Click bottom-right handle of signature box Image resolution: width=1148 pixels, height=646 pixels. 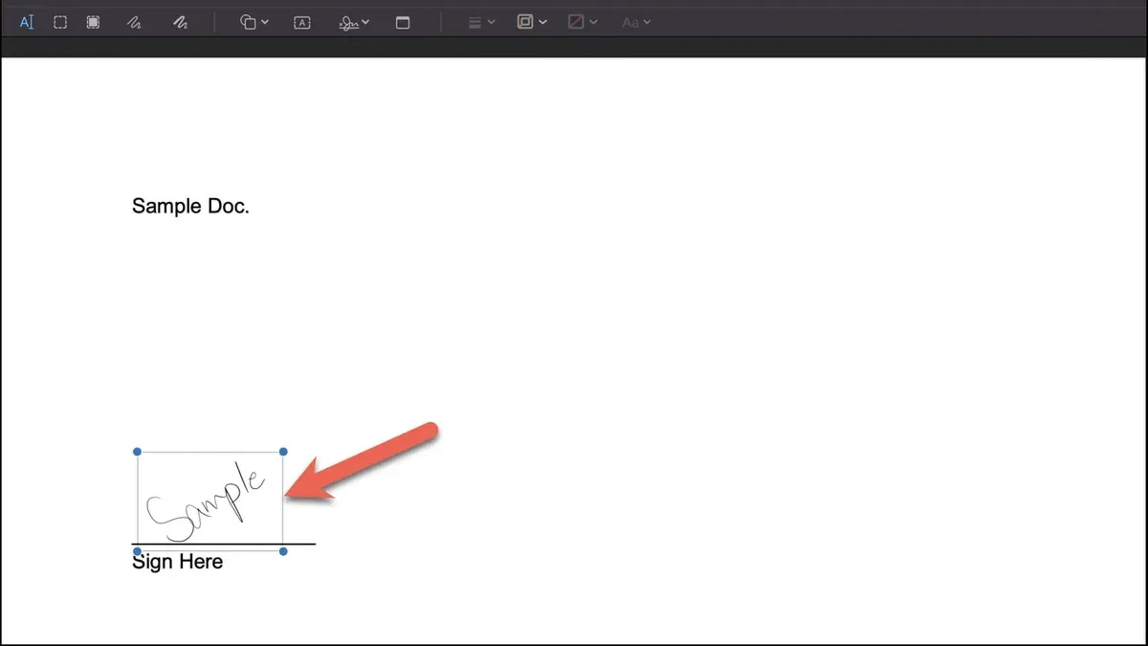(x=283, y=551)
